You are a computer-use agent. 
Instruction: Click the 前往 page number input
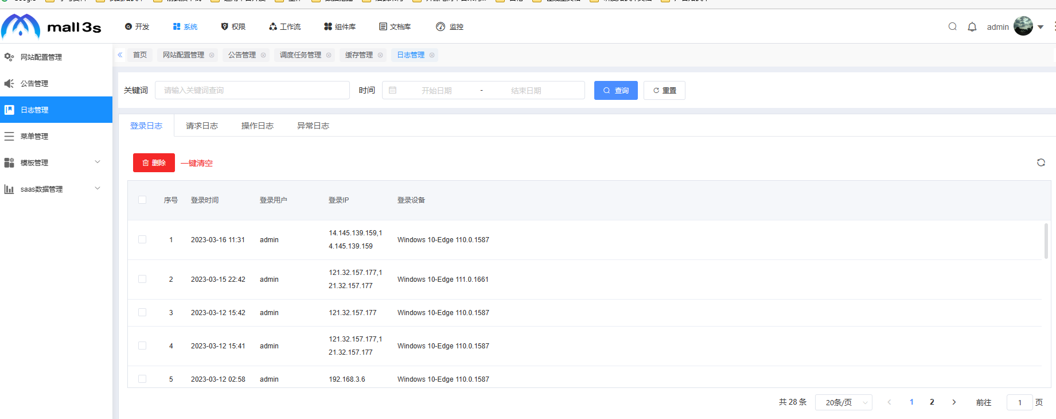click(x=1020, y=402)
